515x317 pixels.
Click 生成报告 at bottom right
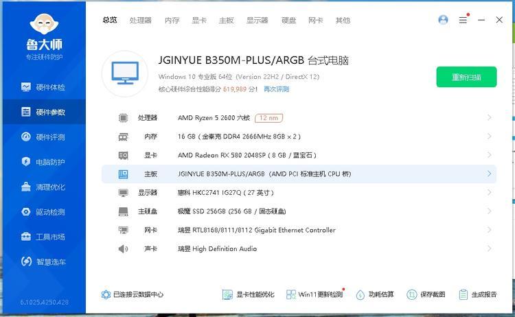pos(477,294)
